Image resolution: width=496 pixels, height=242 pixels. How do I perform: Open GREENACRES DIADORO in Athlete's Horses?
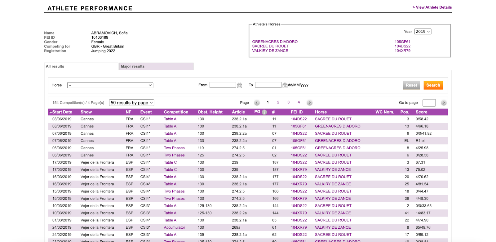pos(275,42)
